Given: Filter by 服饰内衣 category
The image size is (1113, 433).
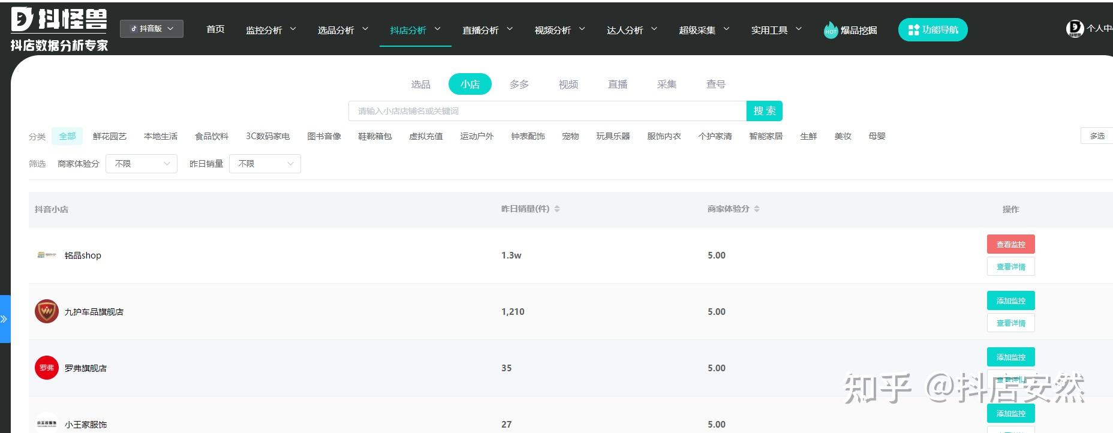Looking at the screenshot, I should coord(664,136).
